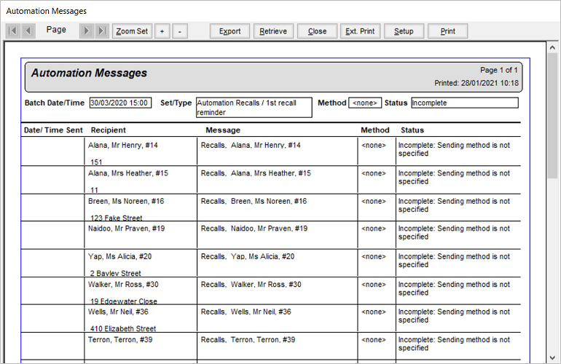Close the report preview

click(x=317, y=31)
